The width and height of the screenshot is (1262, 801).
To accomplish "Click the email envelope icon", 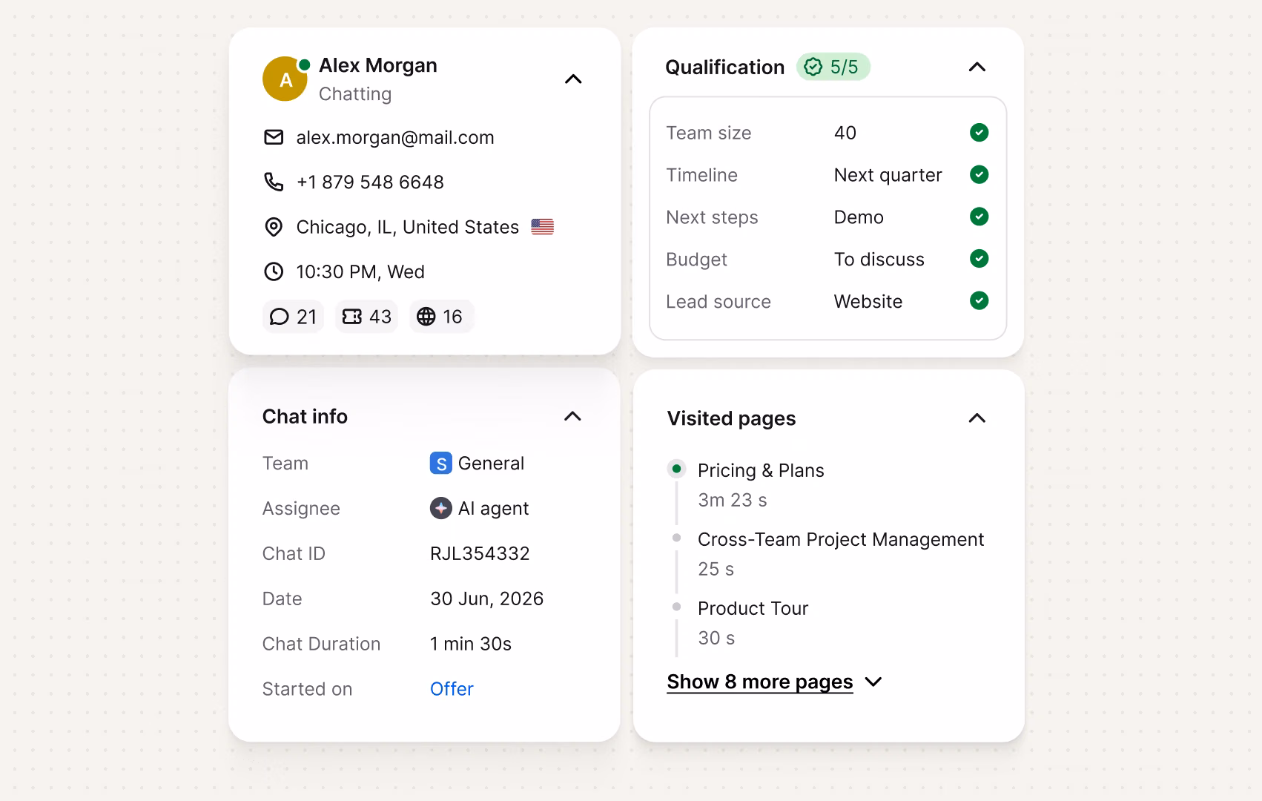I will pos(274,137).
